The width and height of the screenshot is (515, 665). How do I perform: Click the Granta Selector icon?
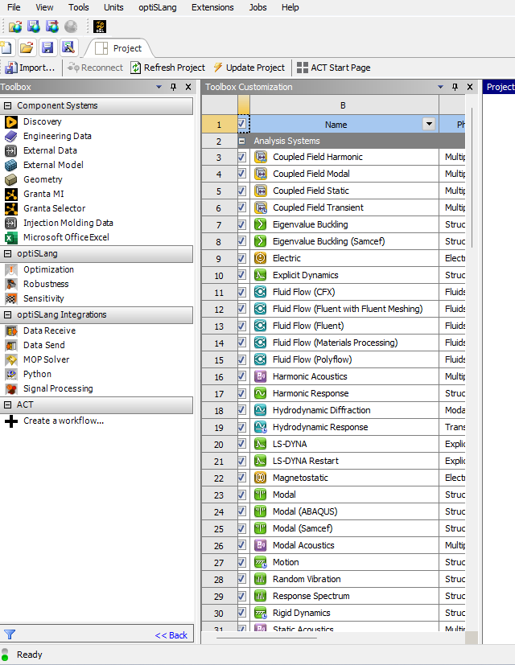[x=11, y=208]
